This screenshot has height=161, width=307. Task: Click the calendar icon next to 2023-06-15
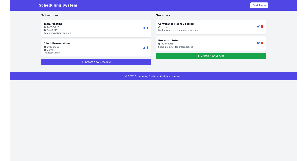click(x=45, y=27)
